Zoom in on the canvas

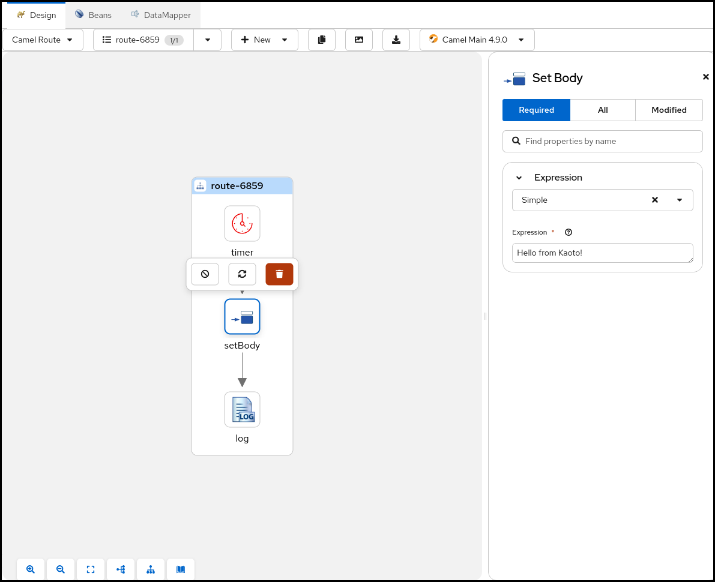[x=31, y=569]
